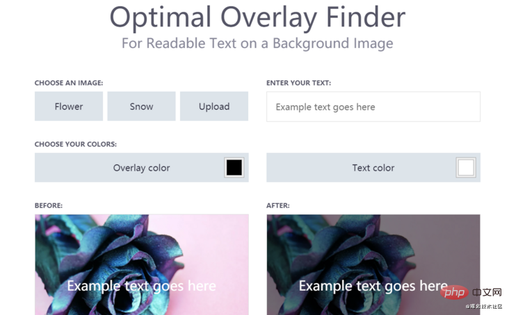Click the ENTER YOUR TEXT label
The height and width of the screenshot is (315, 509).
(298, 83)
